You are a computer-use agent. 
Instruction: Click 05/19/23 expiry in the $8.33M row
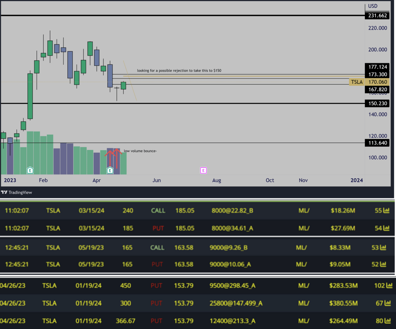pyautogui.click(x=91, y=247)
